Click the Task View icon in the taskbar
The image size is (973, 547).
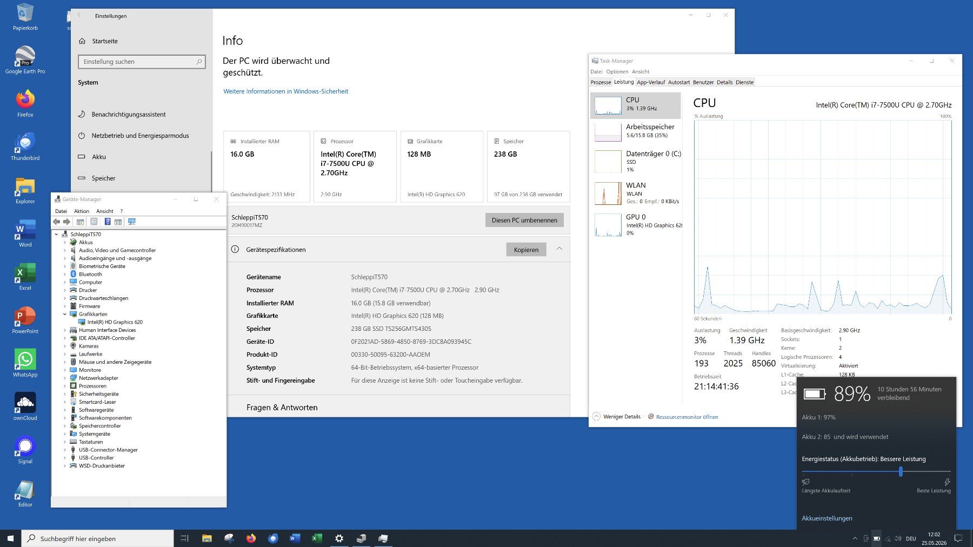(x=184, y=538)
